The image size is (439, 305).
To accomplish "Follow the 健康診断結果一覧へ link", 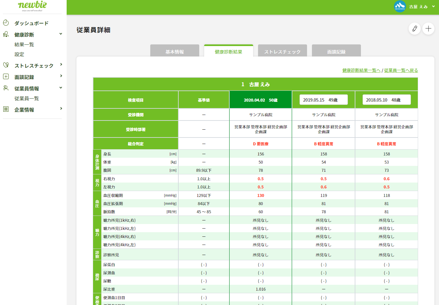I will tap(361, 70).
